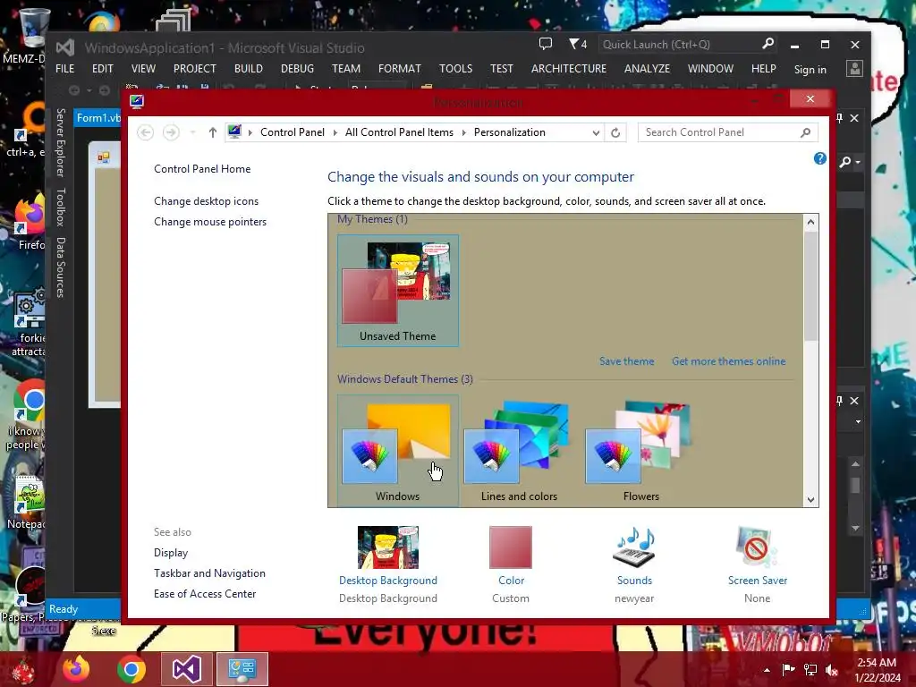Open the FILE menu in Visual Studio
Screen dimensions: 916x687
click(x=64, y=68)
